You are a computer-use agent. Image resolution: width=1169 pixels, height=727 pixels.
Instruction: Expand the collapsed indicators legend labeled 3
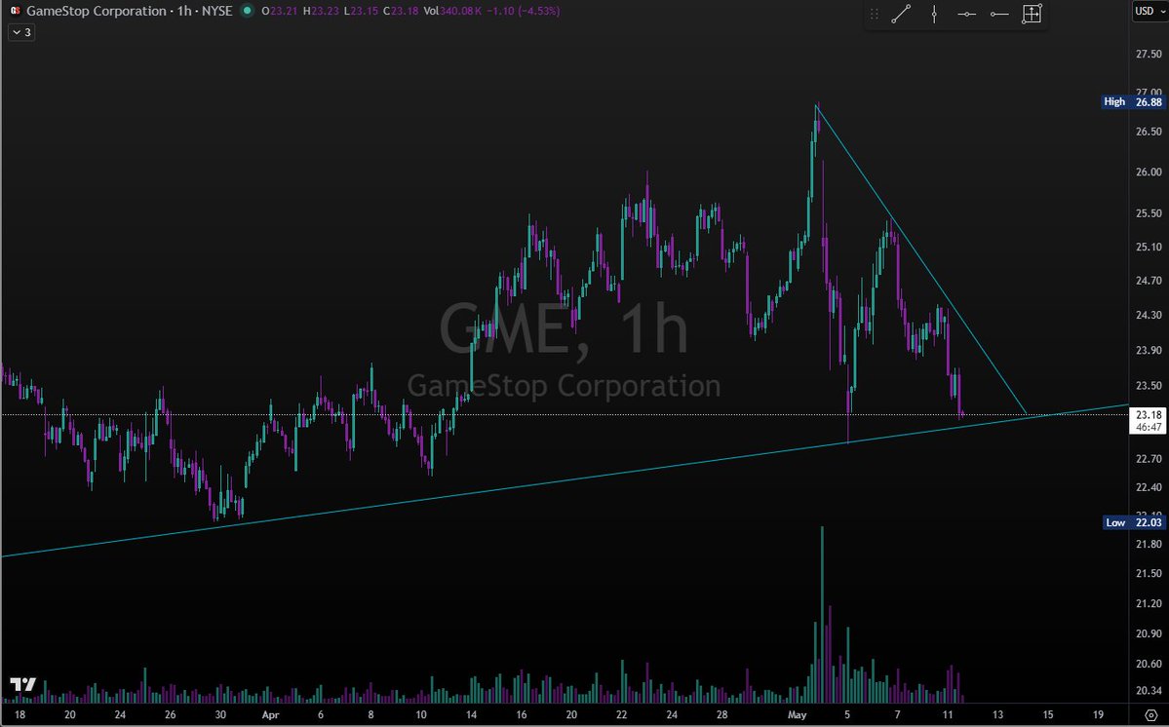coord(21,32)
